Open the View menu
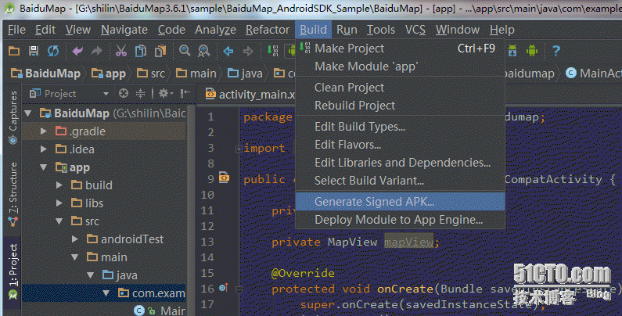This screenshot has height=316, width=622. (x=78, y=30)
